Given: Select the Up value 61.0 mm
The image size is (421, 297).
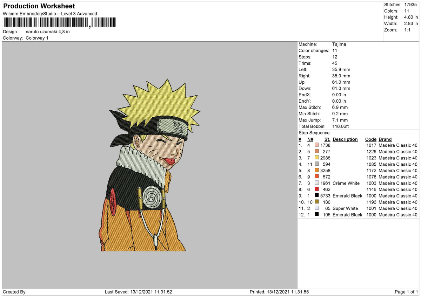Looking at the screenshot, I should click(x=341, y=82).
